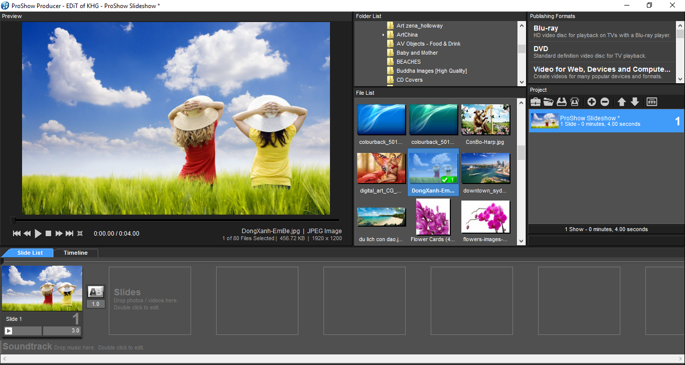Select the ConBo-Harp.jpg thumbnail
Viewport: 685px width, 365px height.
pos(485,120)
